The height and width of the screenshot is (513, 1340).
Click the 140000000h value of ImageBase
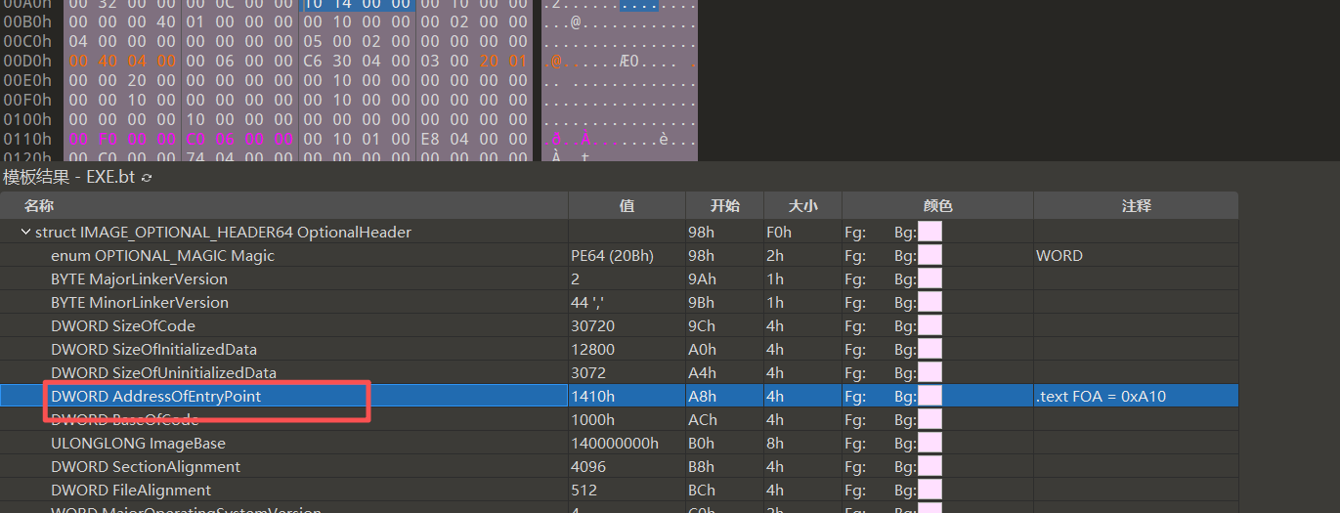coord(615,444)
